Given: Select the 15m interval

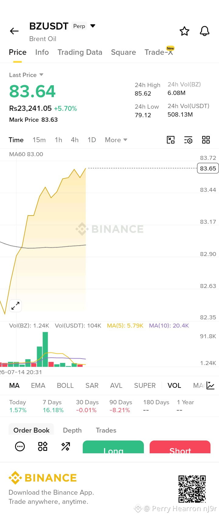Looking at the screenshot, I should pos(39,140).
